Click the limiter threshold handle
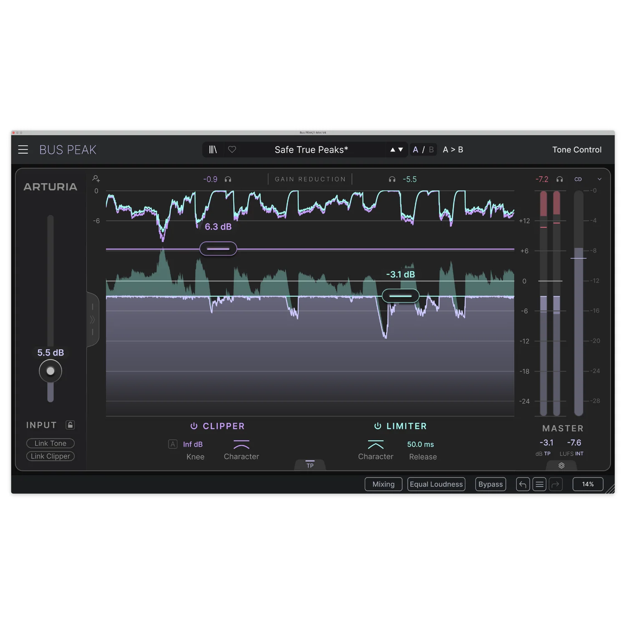 coord(401,296)
